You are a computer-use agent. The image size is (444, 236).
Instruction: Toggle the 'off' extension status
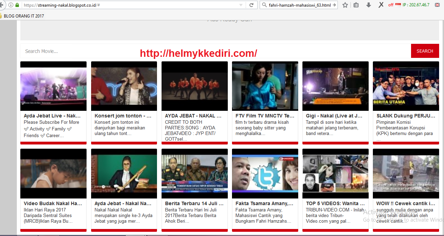[391, 5]
